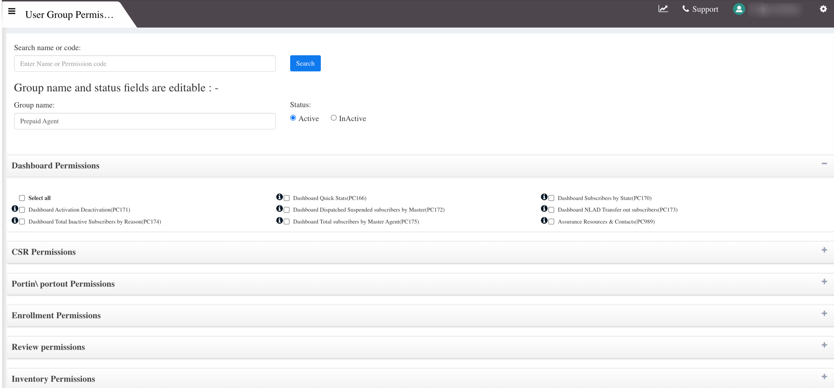Open the user profile avatar

point(739,9)
